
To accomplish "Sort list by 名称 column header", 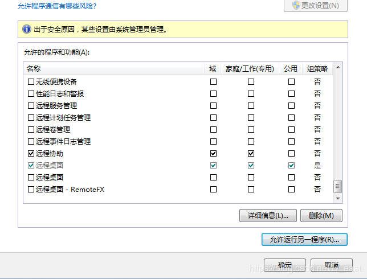I will (114, 69).
